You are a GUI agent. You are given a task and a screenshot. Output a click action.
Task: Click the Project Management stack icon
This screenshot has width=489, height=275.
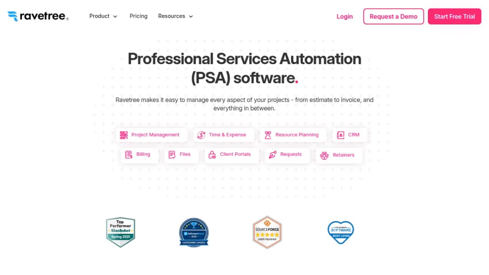pos(124,135)
